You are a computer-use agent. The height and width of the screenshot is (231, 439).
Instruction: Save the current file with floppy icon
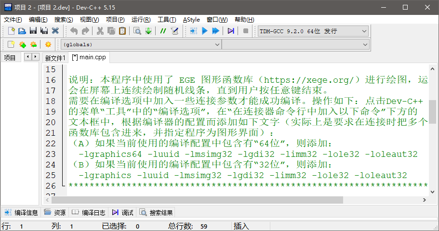click(x=33, y=31)
